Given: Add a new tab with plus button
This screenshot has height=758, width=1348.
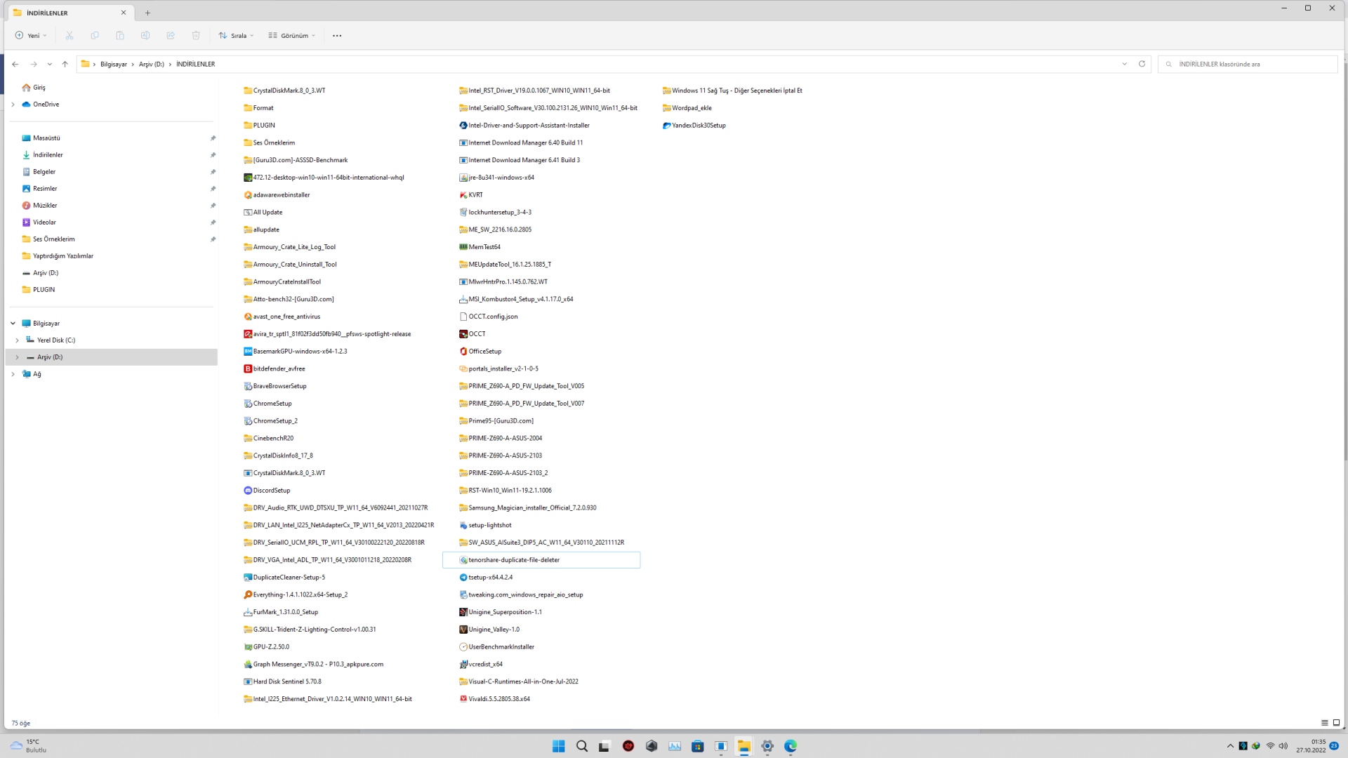Looking at the screenshot, I should 147,13.
